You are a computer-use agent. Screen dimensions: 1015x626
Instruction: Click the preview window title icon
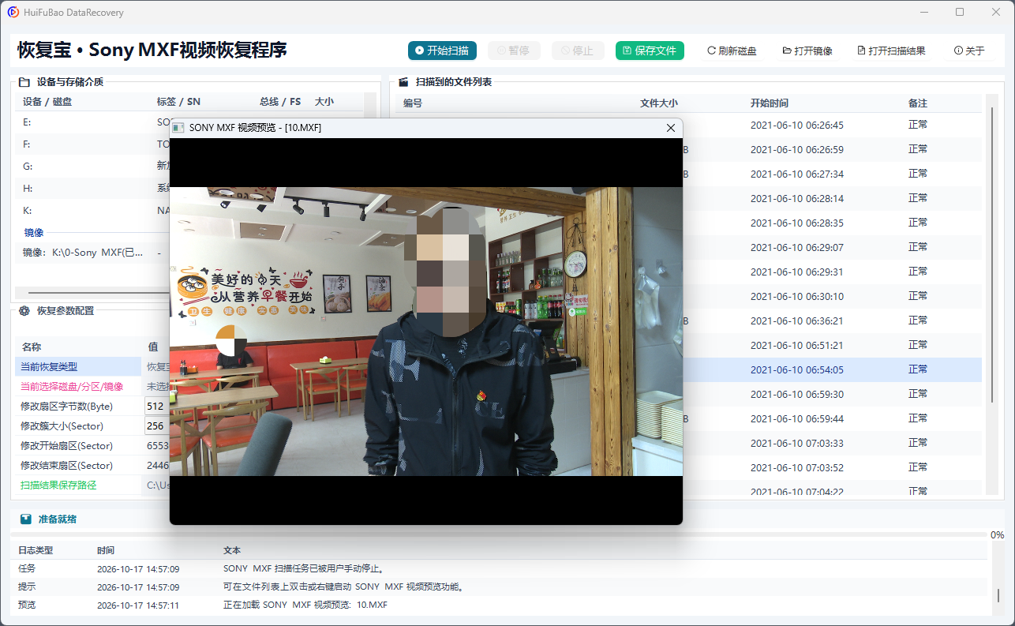pyautogui.click(x=178, y=128)
